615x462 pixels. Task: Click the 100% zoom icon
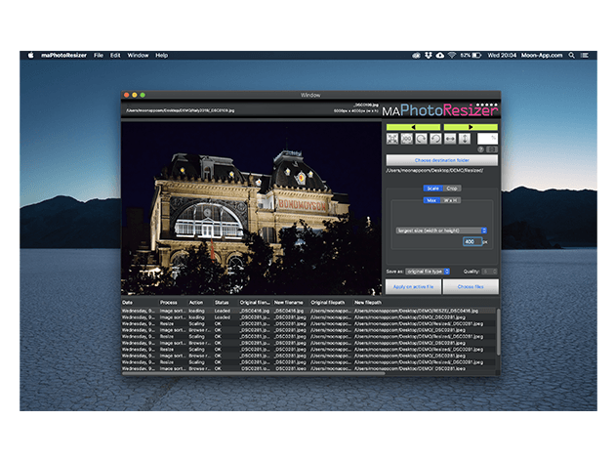(x=406, y=140)
